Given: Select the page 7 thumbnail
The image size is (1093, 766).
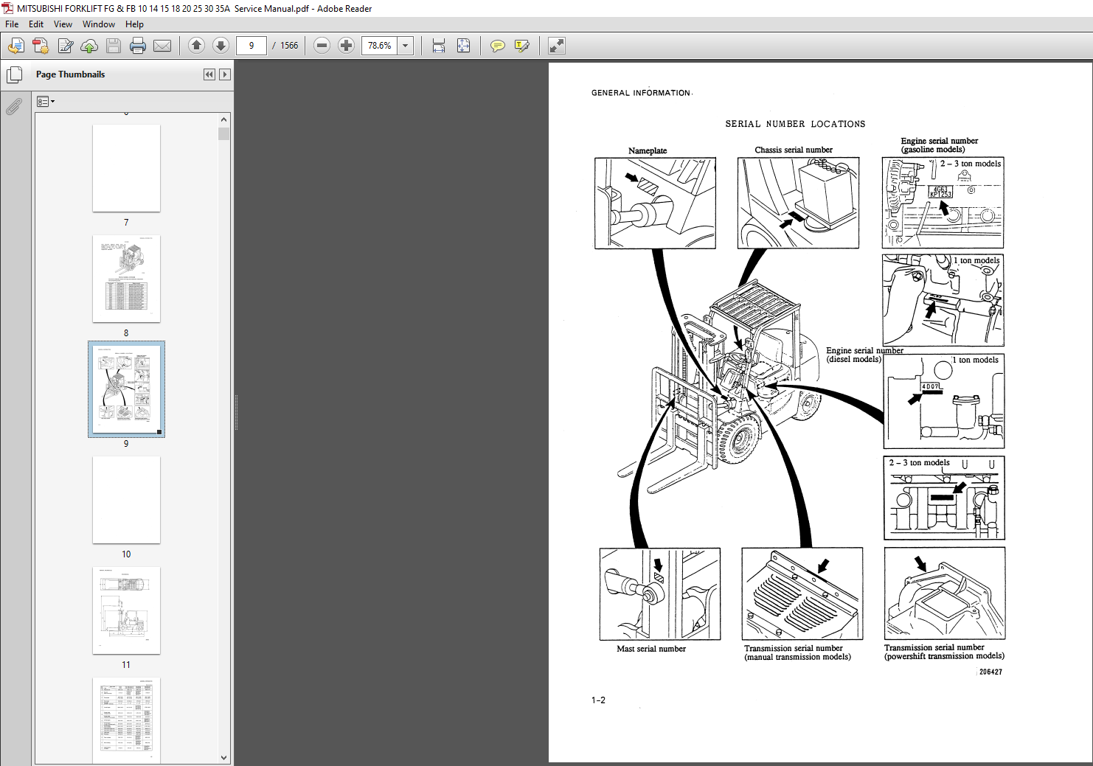Looking at the screenshot, I should click(x=126, y=168).
